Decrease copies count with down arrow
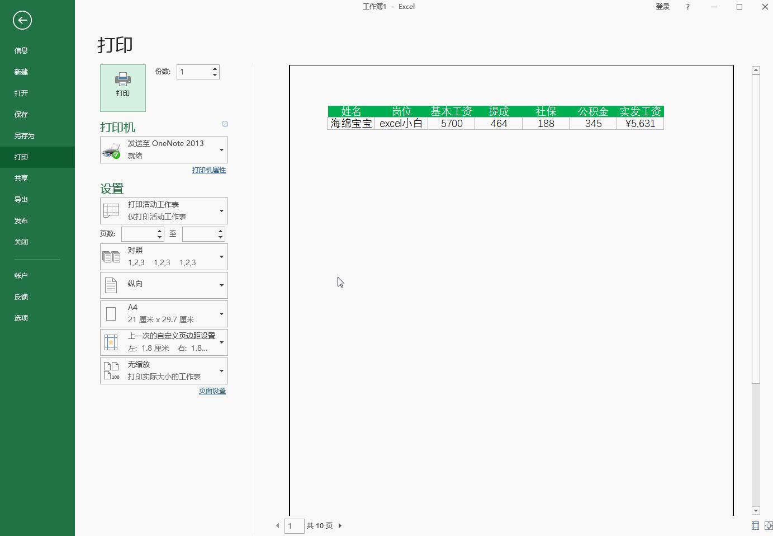This screenshot has height=536, width=773. (215, 75)
